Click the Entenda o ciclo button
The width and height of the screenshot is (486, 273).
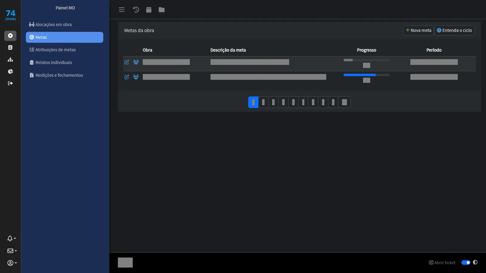[x=454, y=30]
